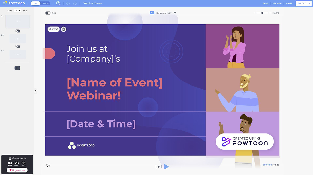Click the redo arrow icon
The height and width of the screenshot is (176, 313).
point(75,3)
